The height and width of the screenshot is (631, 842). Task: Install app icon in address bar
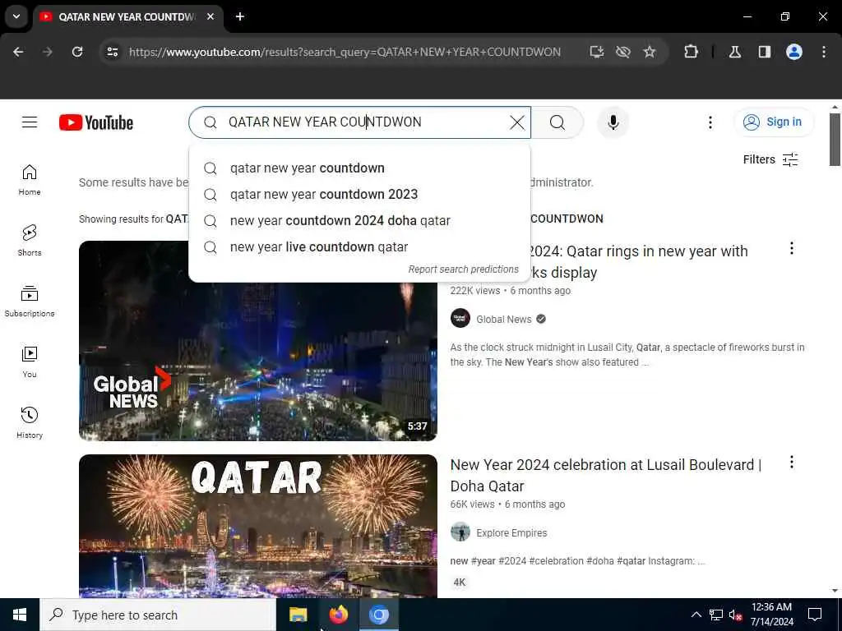click(x=597, y=52)
